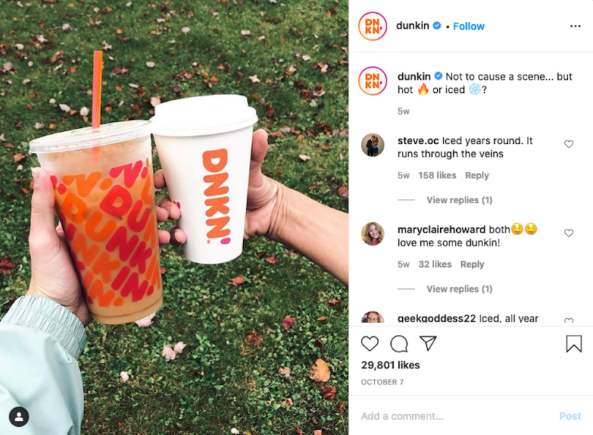Click the Add a comment field
The height and width of the screenshot is (435, 593).
pos(455,416)
